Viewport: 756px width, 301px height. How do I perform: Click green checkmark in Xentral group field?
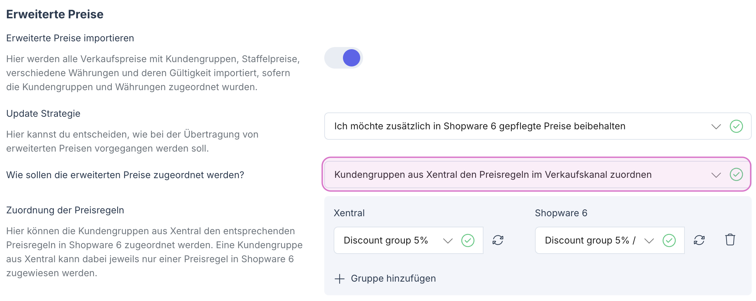point(468,240)
